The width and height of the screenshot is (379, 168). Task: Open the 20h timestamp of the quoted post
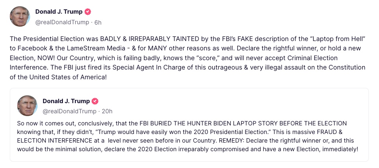pos(107,111)
